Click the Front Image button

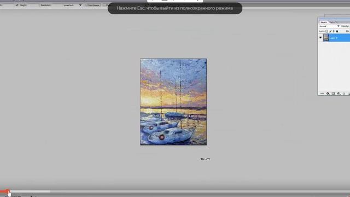click(93, 5)
